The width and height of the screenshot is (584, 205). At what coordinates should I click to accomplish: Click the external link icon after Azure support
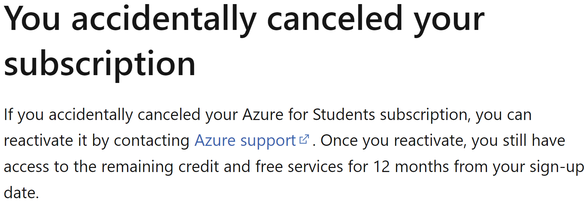pyautogui.click(x=304, y=139)
